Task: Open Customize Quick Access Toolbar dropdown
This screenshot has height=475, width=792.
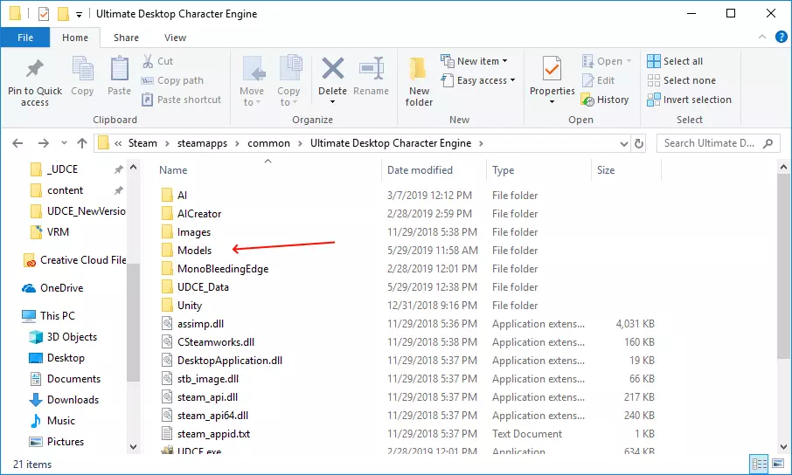Action: (x=79, y=15)
